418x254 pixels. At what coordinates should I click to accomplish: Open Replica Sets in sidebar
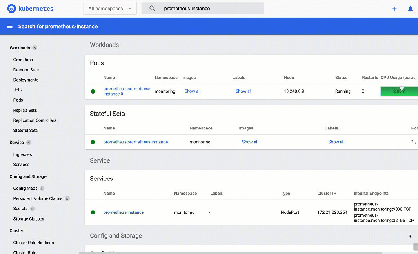tap(25, 110)
